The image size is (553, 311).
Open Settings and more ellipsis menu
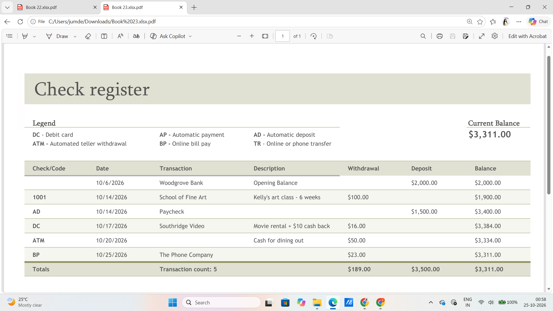coord(519,22)
